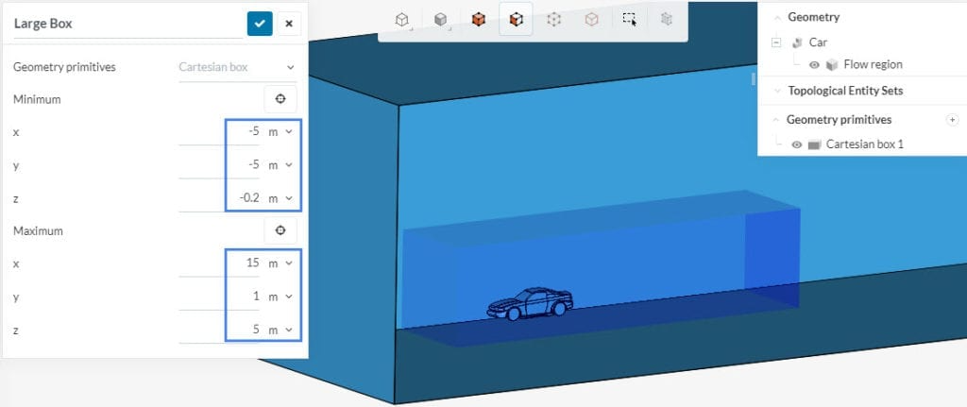
Task: Cancel editing with the X button
Action: tap(289, 24)
